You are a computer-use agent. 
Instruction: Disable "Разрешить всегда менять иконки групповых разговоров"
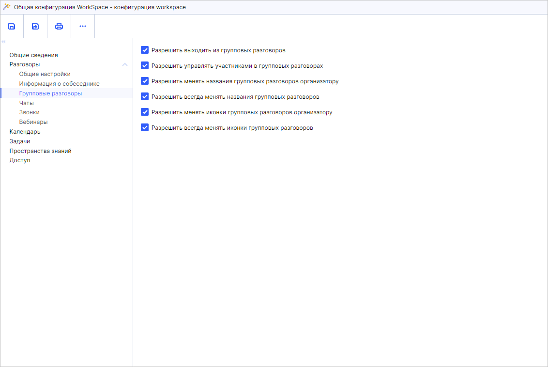point(145,127)
